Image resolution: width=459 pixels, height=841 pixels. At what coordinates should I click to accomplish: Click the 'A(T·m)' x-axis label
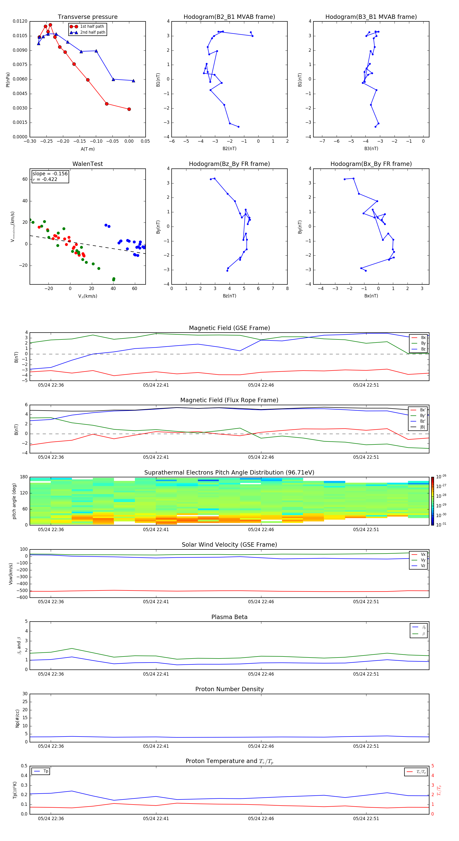pyautogui.click(x=87, y=149)
